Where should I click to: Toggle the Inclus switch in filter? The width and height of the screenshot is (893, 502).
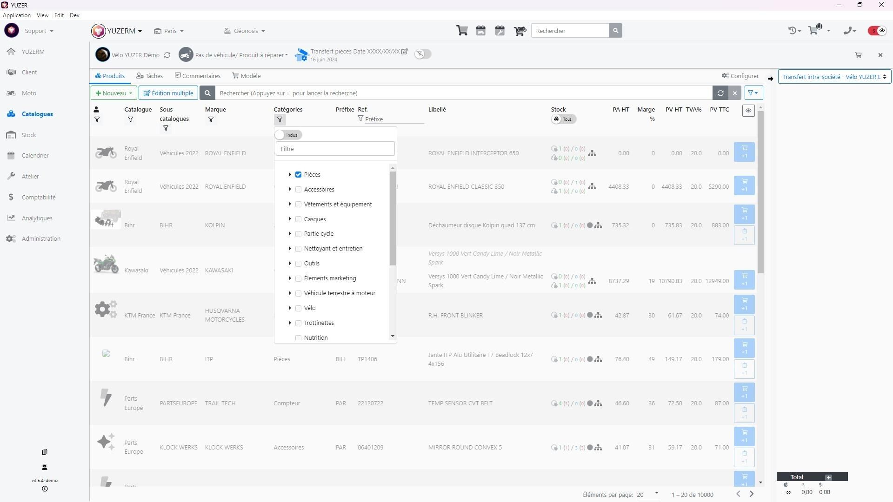pyautogui.click(x=288, y=135)
